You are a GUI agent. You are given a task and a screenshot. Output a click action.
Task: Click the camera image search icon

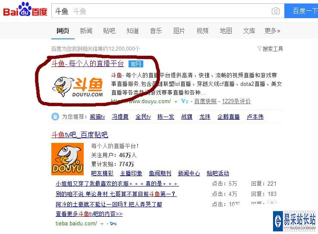pyautogui.click(x=275, y=11)
